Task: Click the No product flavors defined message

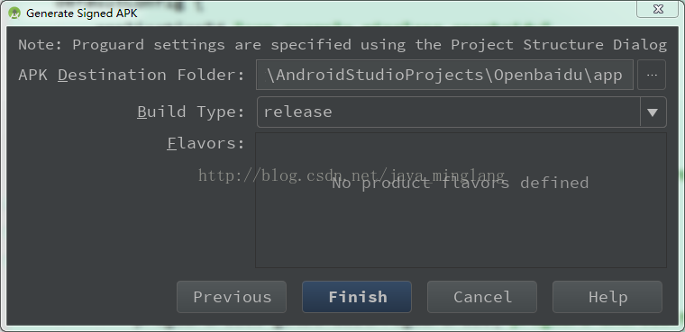Action: 461,183
